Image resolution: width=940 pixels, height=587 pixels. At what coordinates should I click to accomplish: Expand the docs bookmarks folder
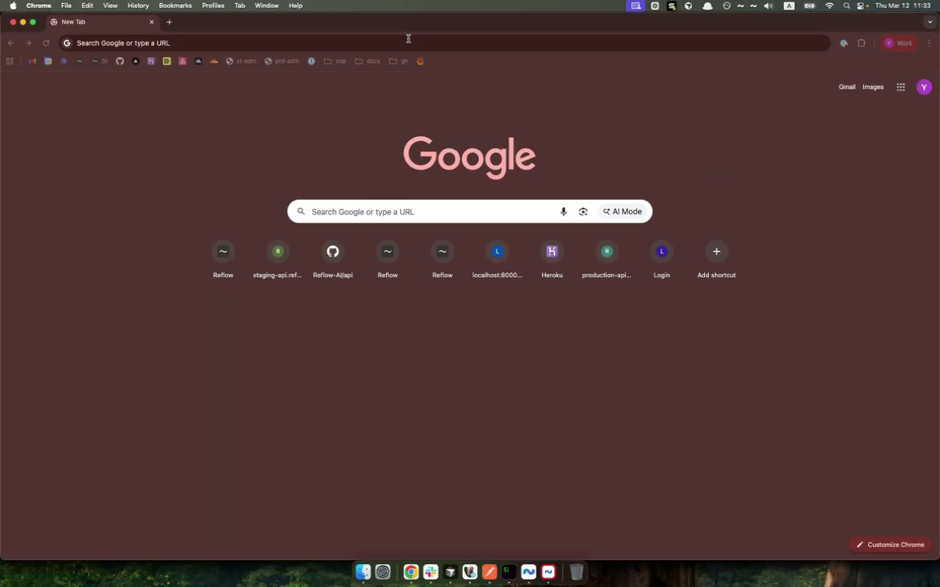[x=367, y=61]
